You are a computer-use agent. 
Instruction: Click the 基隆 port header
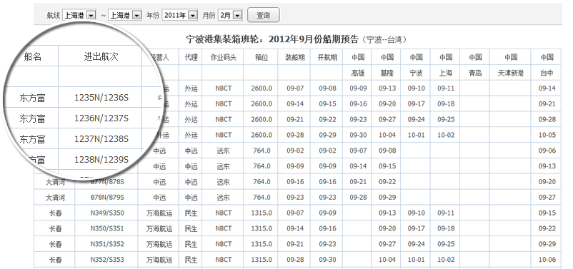387,73
